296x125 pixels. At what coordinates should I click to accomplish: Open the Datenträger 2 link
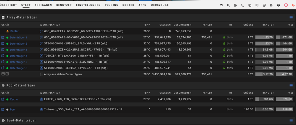18,43
